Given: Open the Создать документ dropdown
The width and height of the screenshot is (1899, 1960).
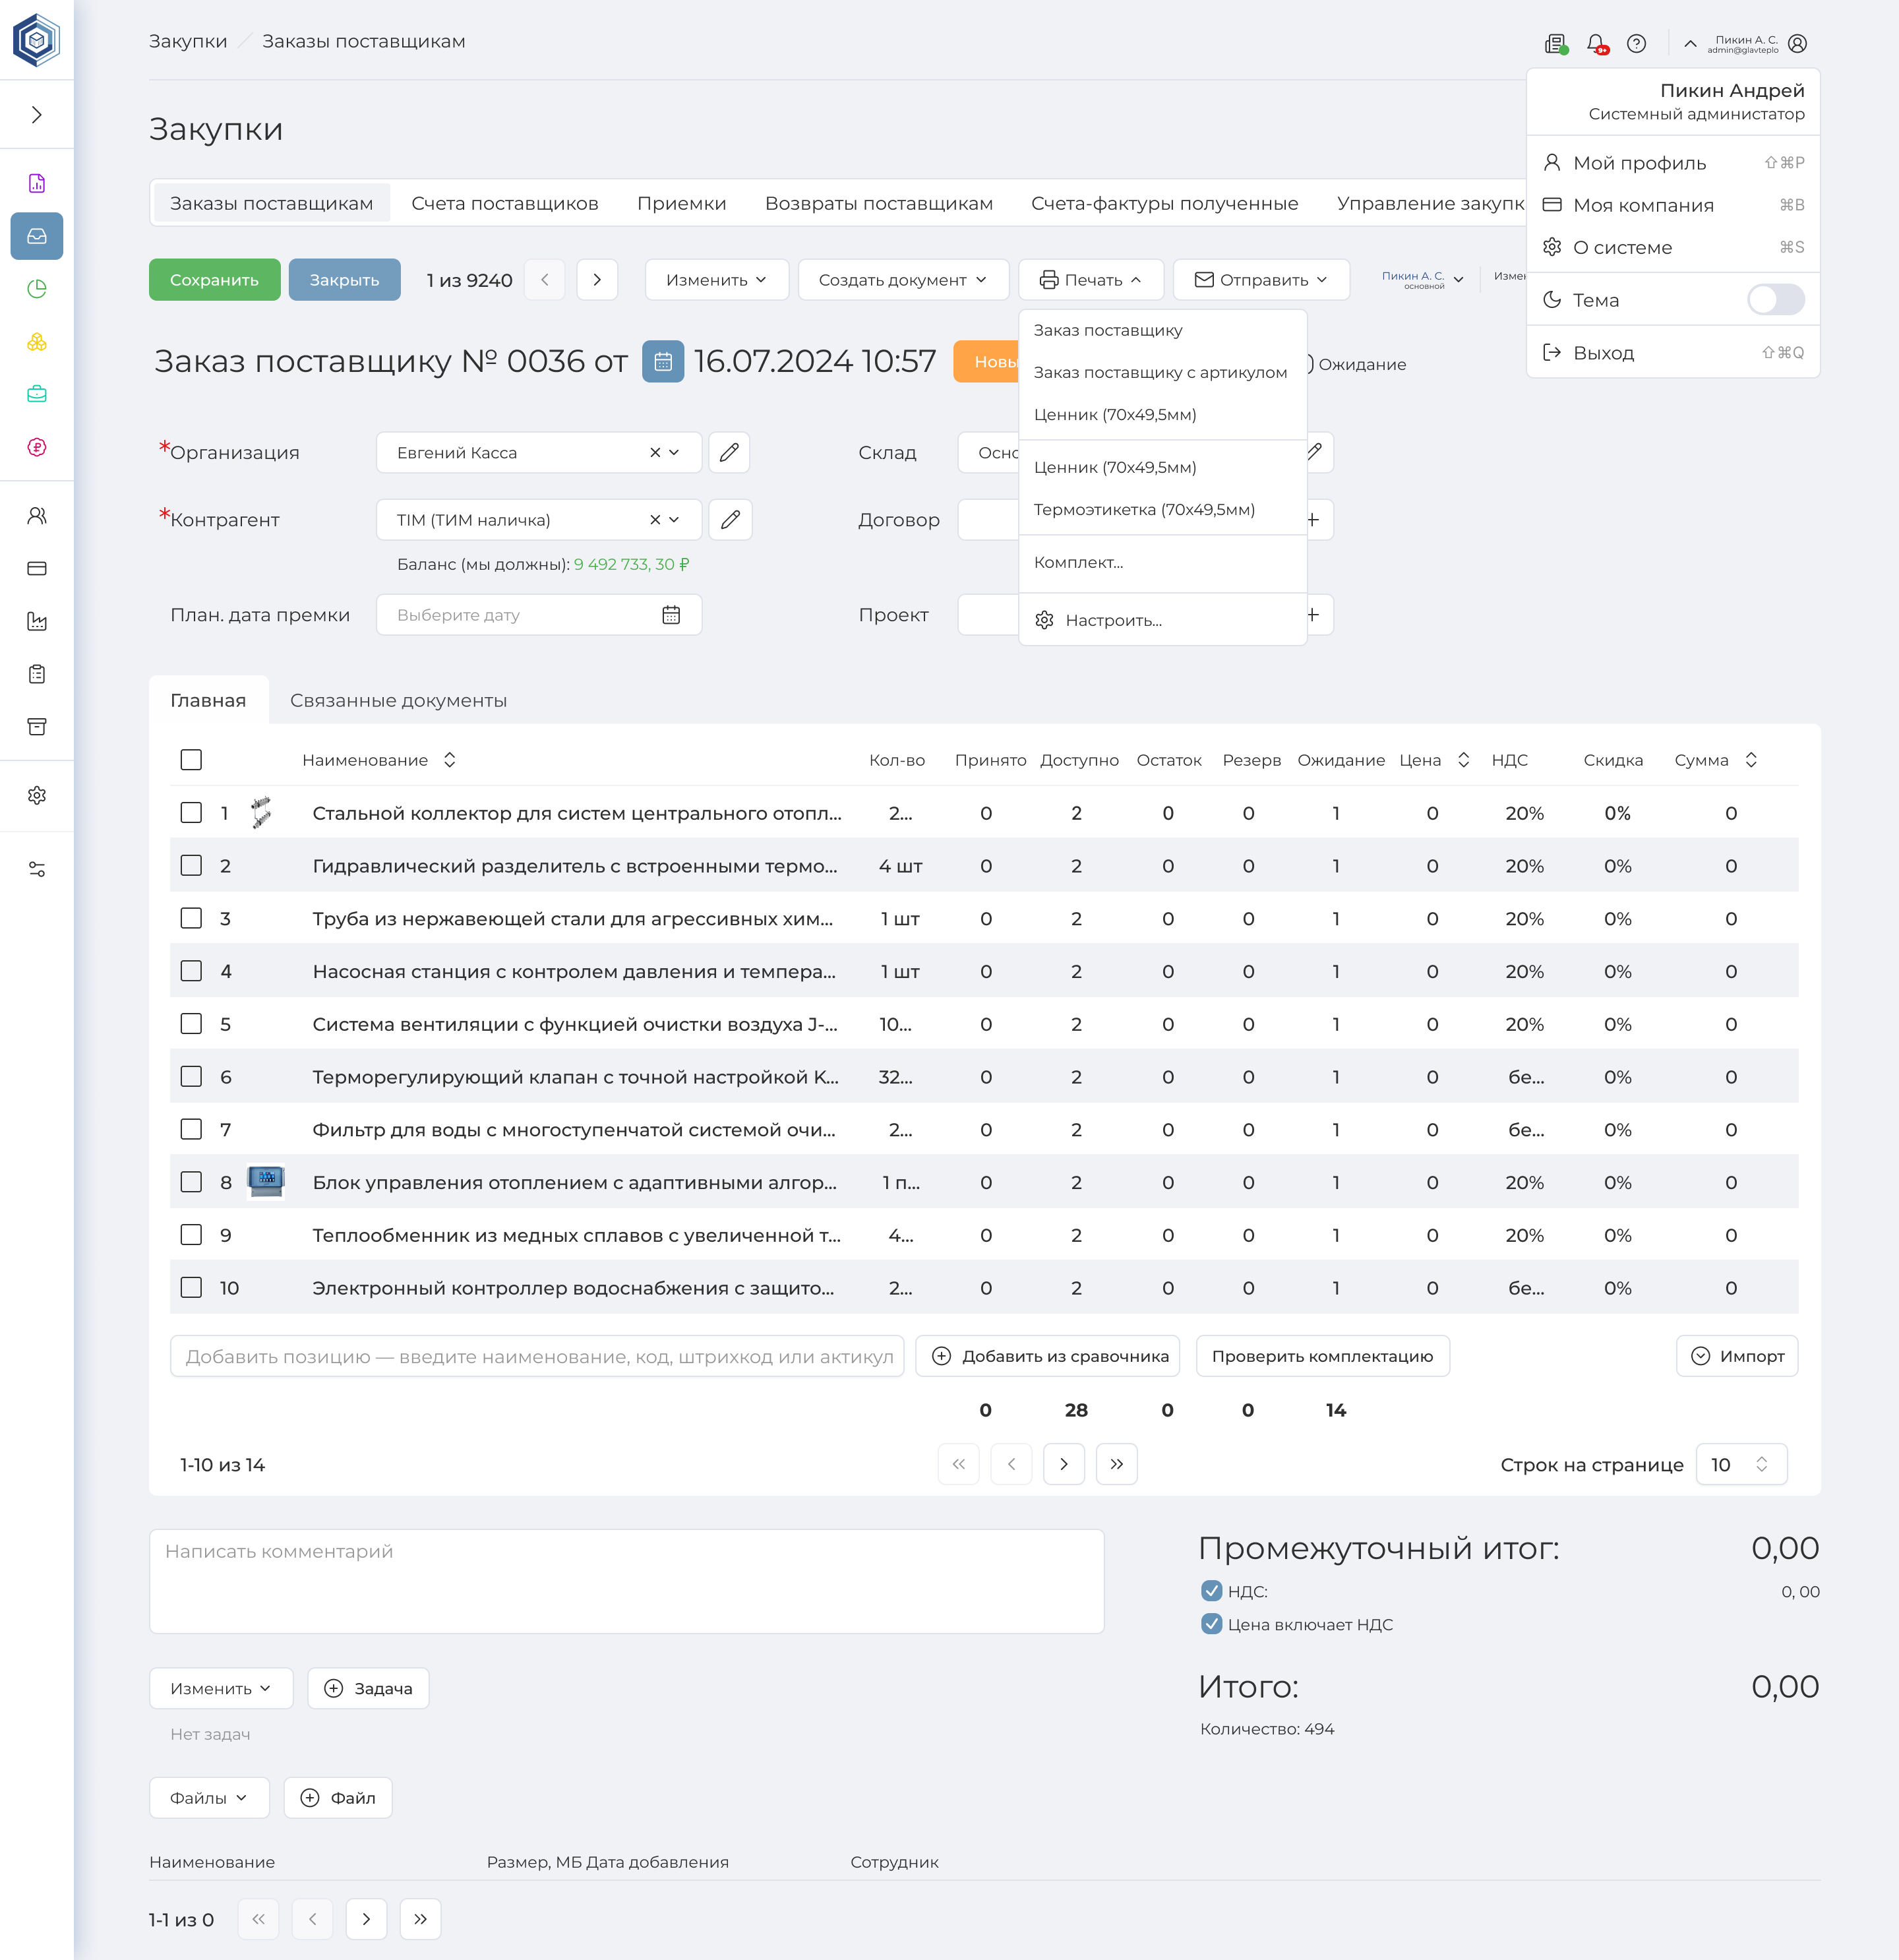Looking at the screenshot, I should (901, 280).
